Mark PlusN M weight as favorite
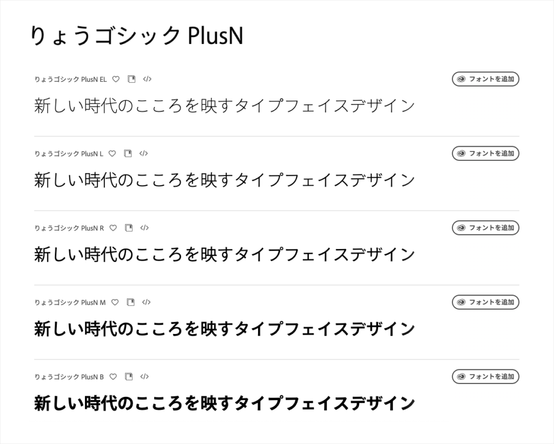554x444 pixels. point(114,302)
